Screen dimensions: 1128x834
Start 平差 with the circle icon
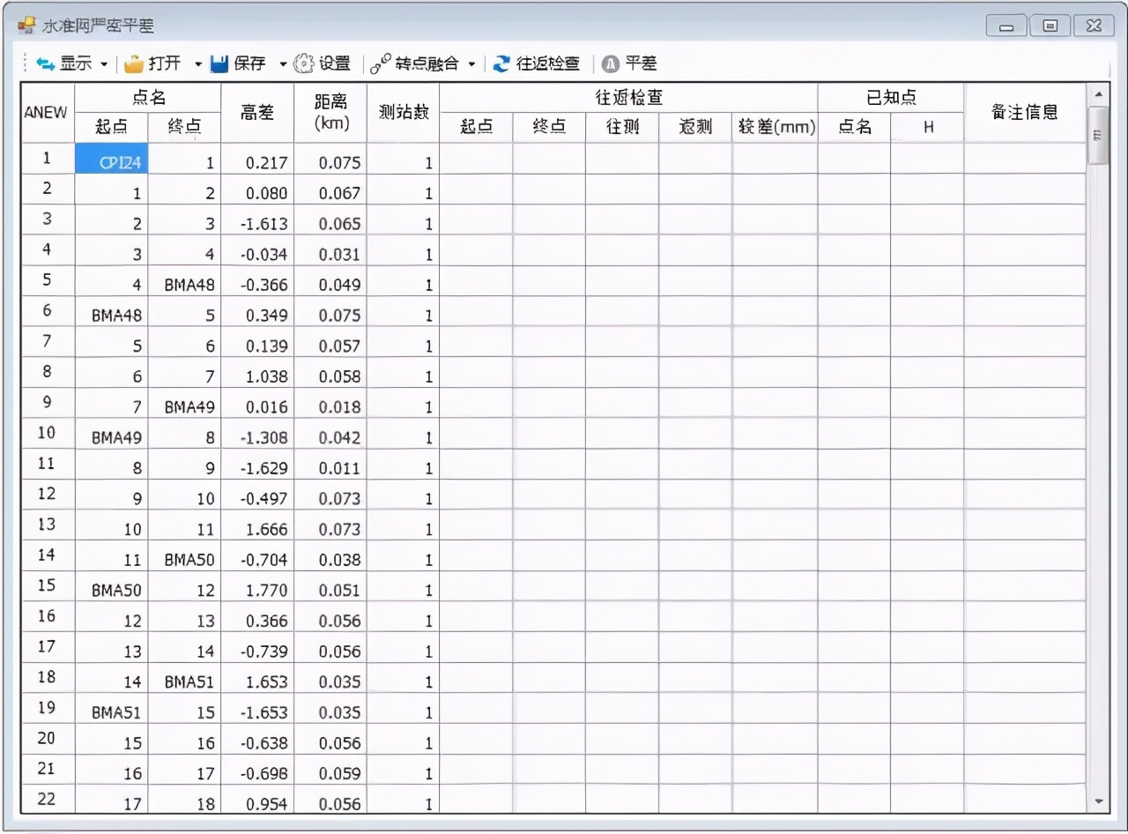[608, 63]
